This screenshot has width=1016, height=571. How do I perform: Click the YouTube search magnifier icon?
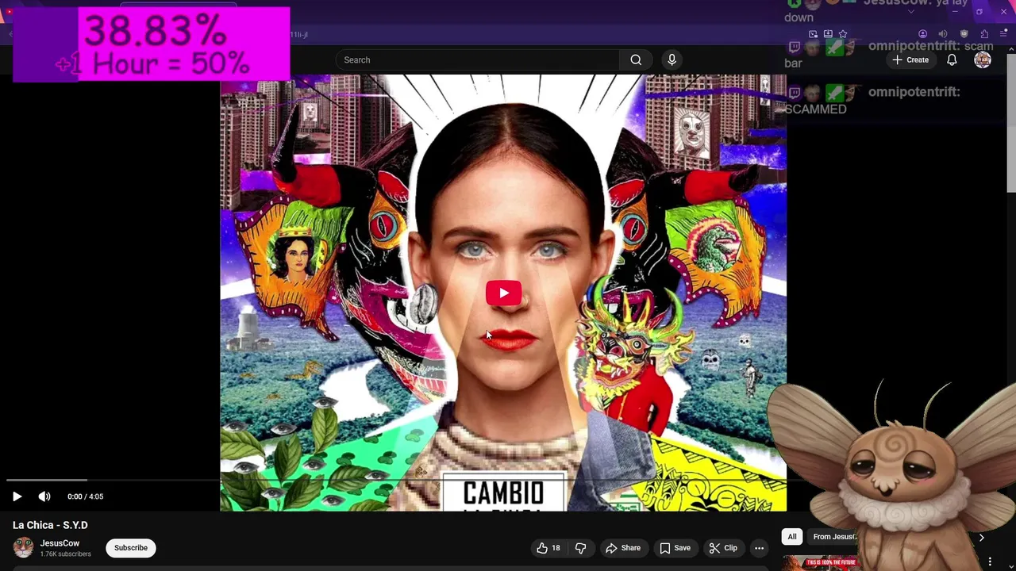click(x=636, y=59)
